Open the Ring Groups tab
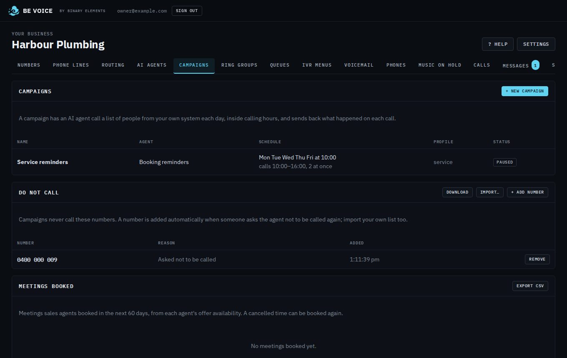 (239, 65)
